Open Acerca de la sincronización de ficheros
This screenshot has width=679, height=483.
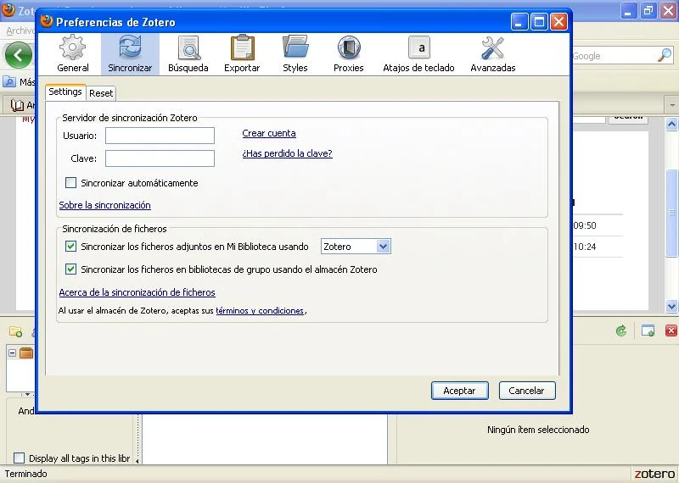click(x=137, y=292)
